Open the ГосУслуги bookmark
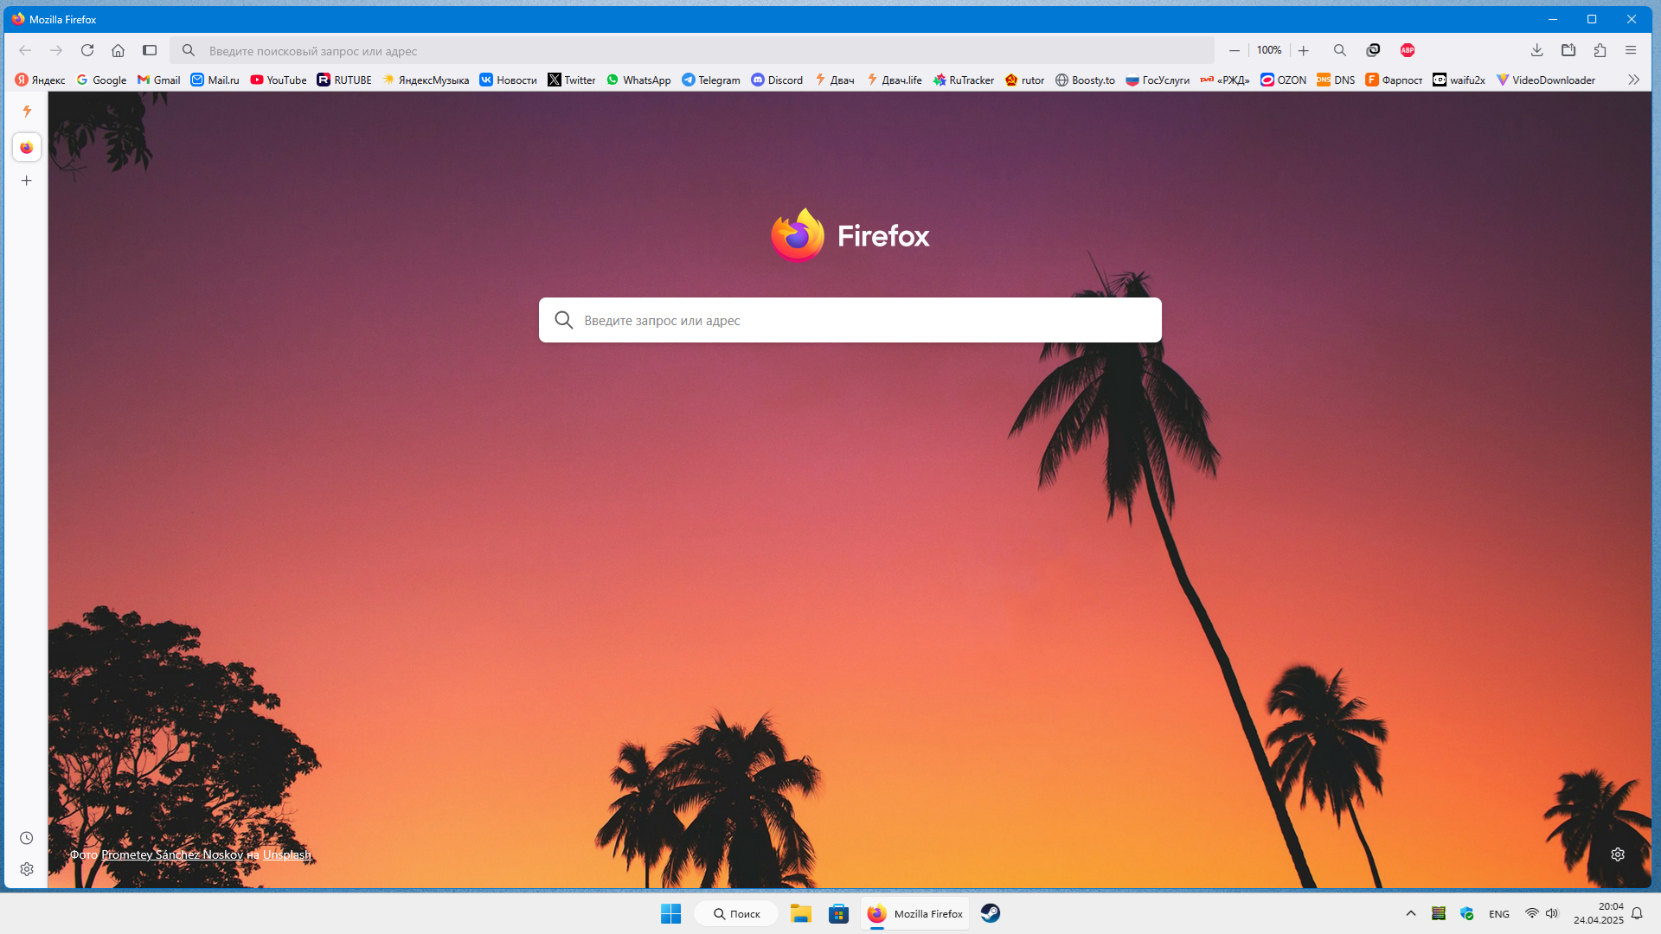The image size is (1661, 934). (1158, 80)
